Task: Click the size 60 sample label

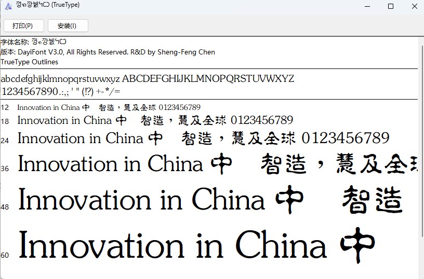Action: pyautogui.click(x=5, y=255)
